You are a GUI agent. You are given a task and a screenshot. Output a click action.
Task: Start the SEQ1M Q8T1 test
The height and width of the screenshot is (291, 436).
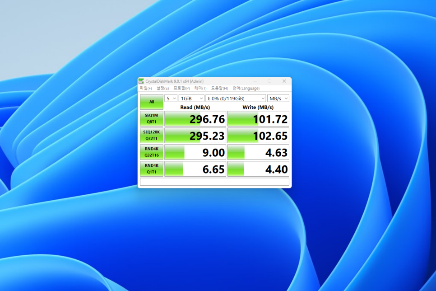[x=152, y=118]
